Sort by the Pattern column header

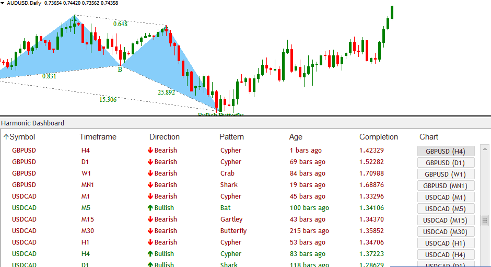[x=231, y=137]
